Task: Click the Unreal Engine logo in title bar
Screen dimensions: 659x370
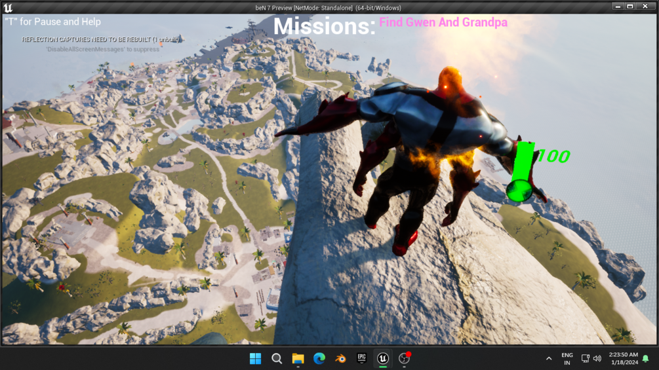Action: [x=8, y=8]
